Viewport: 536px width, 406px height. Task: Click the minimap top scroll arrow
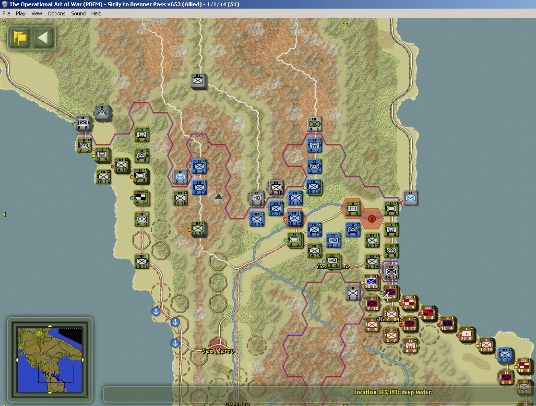50,326
